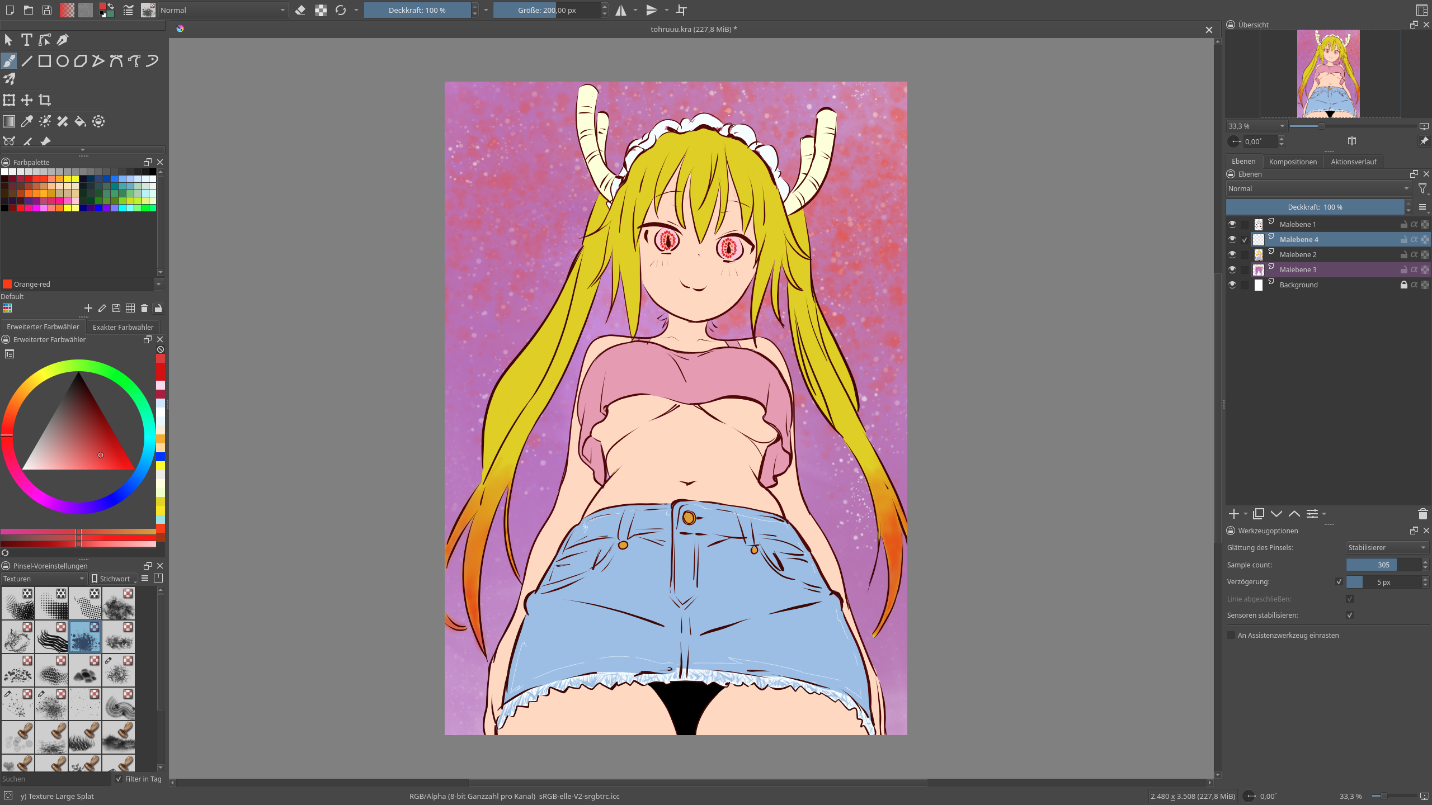The height and width of the screenshot is (805, 1432).
Task: Hide the Malebene 2 layer
Action: [1232, 254]
